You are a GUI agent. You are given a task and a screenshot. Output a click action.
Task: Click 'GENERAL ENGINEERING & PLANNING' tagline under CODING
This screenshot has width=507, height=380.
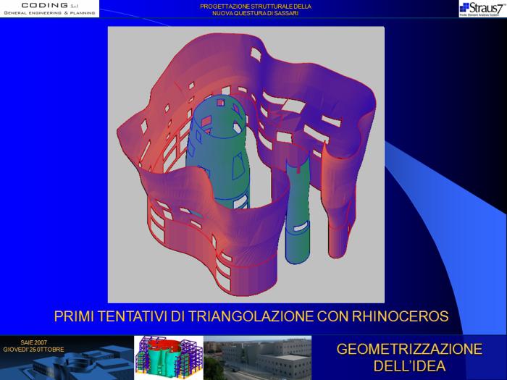[x=49, y=13]
